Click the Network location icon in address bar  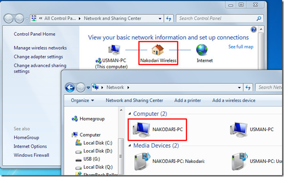95,87
